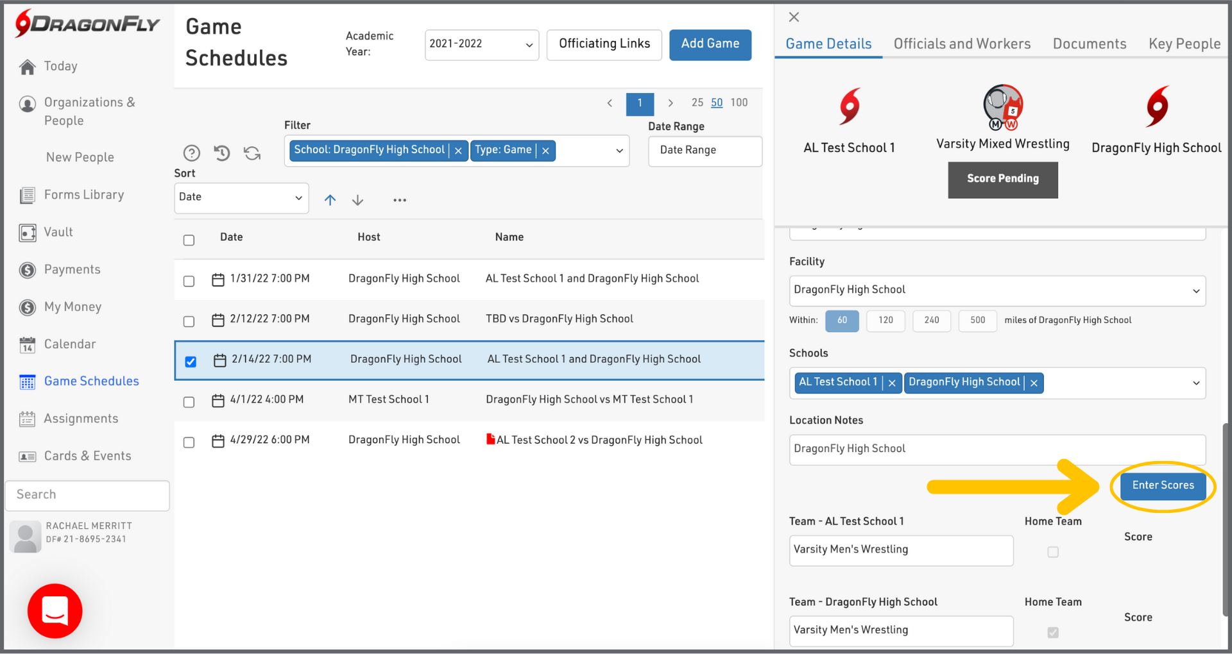Switch to Officials and Workers tab
1232x654 pixels.
click(962, 44)
